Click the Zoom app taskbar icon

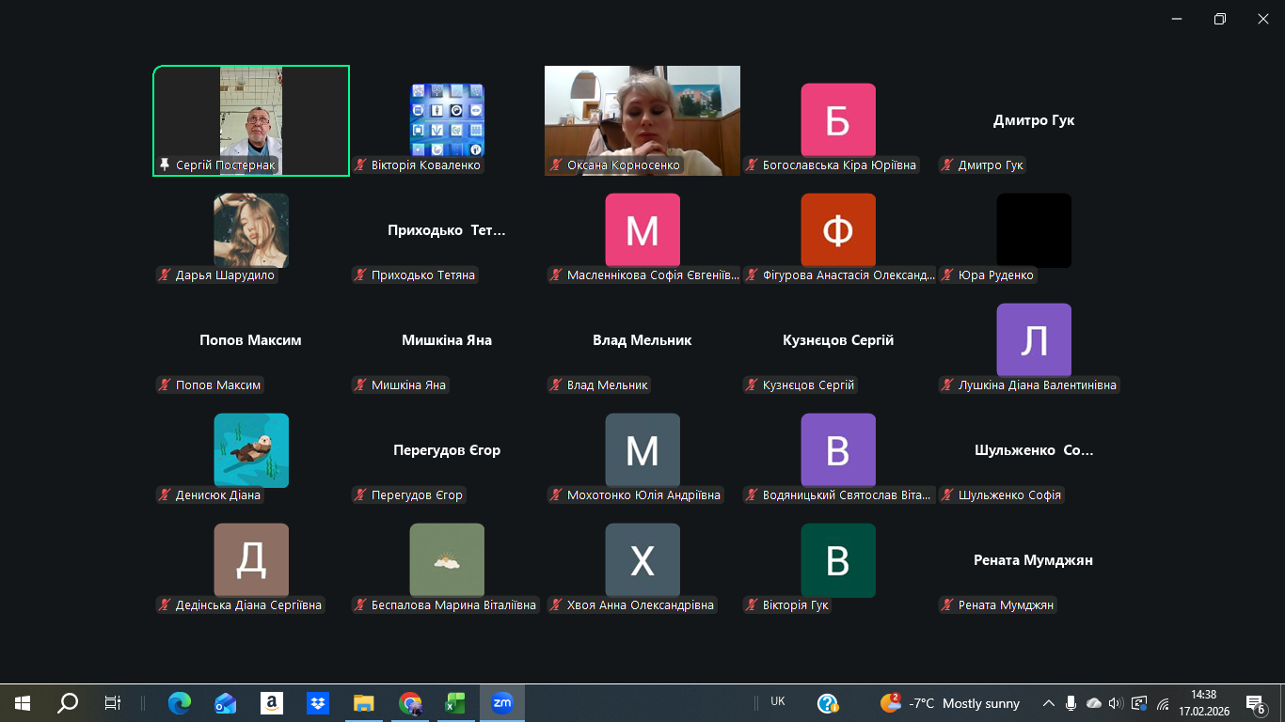pos(502,702)
